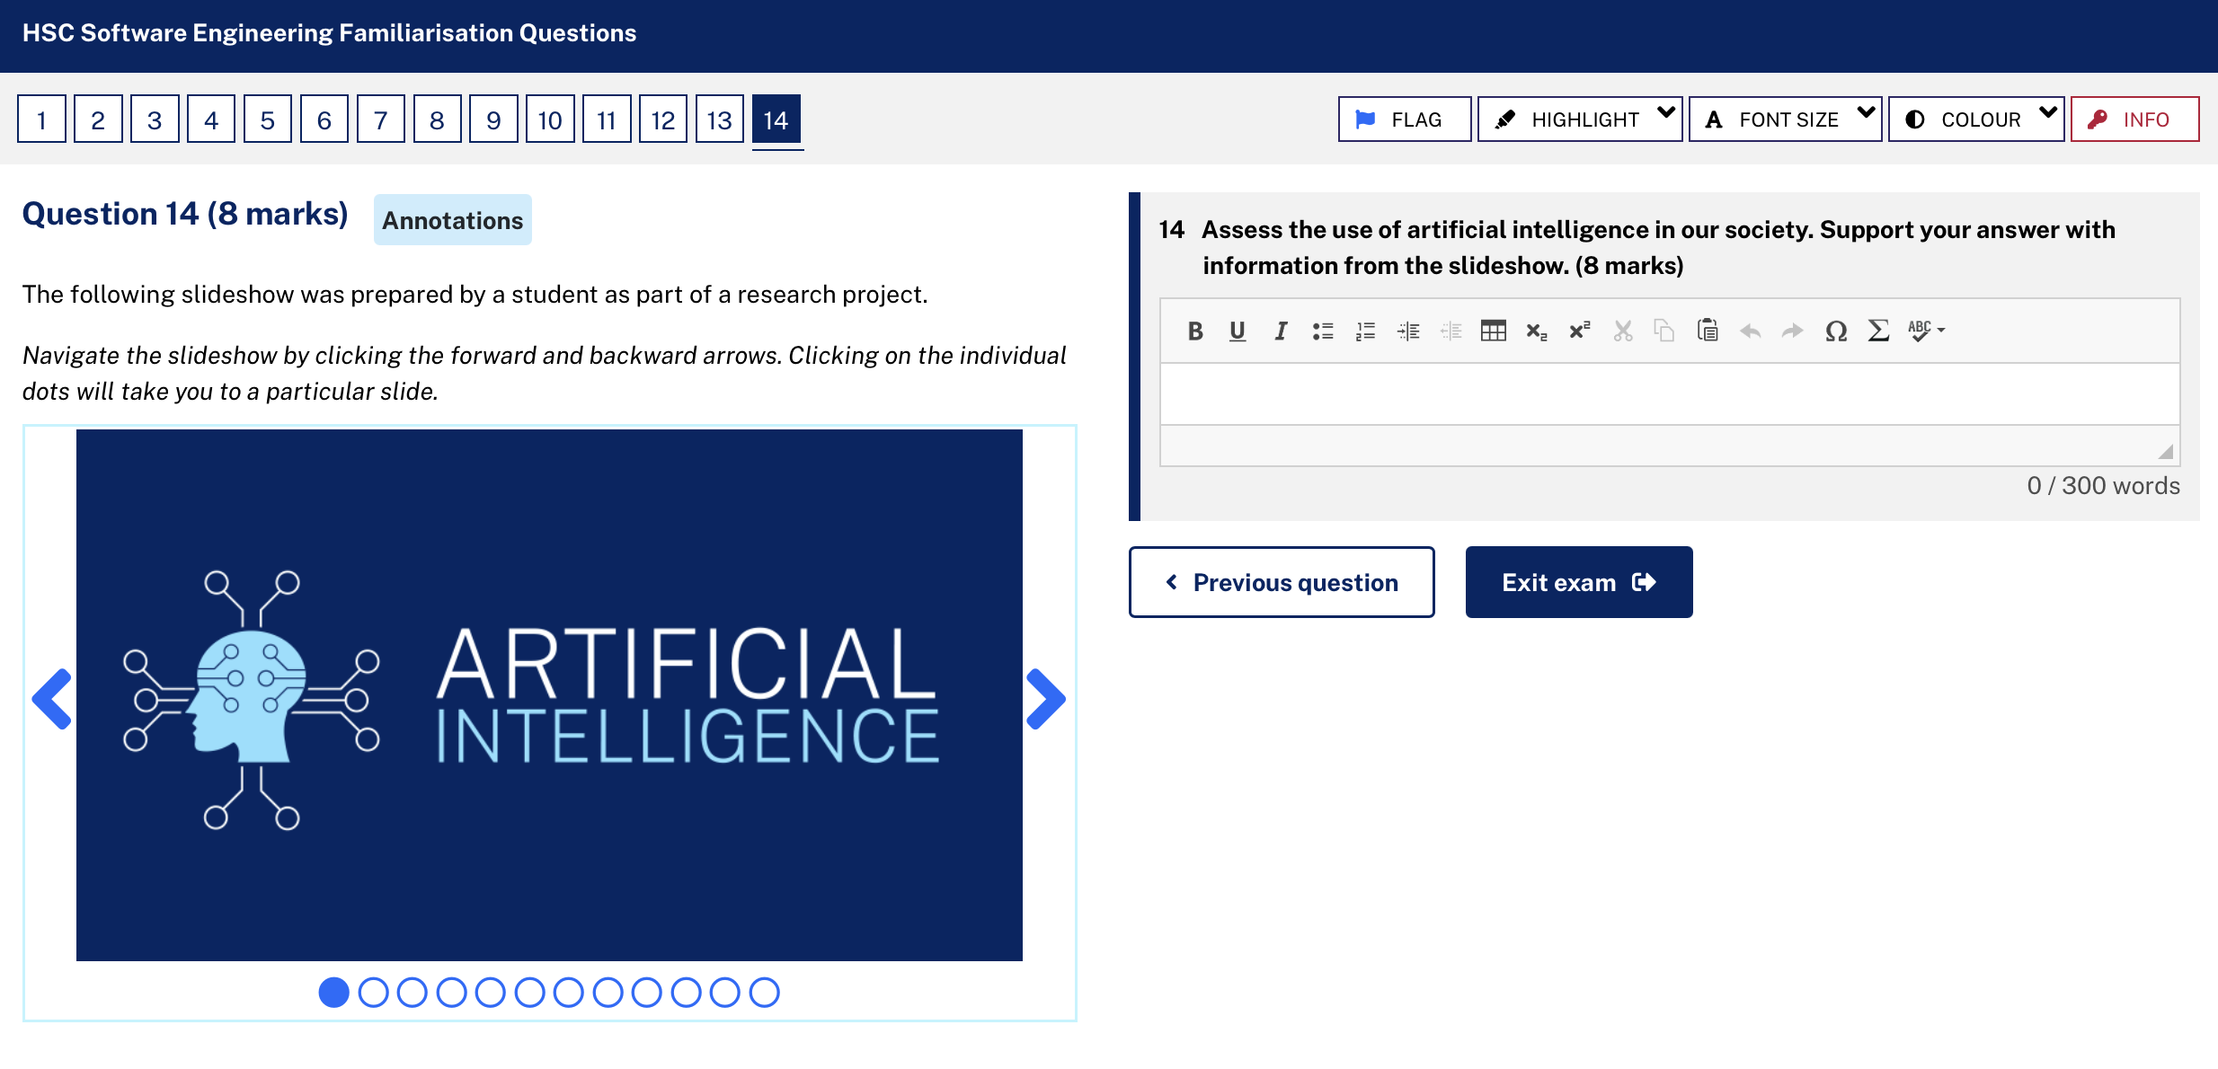
Task: Go to question 6
Action: [324, 119]
